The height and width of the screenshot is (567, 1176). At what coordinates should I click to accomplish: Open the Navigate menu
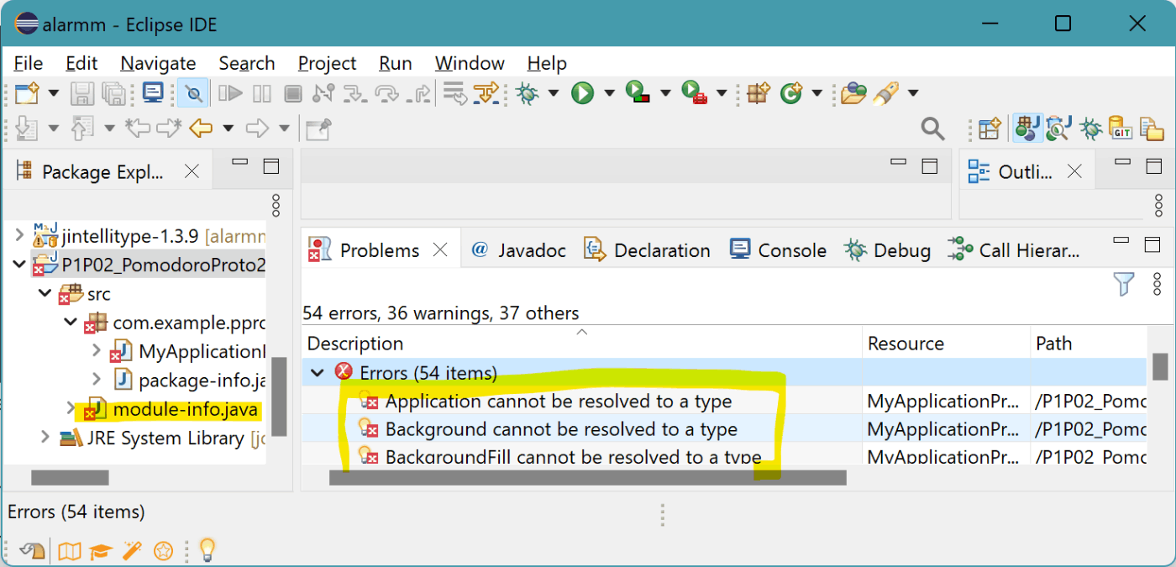coord(158,63)
